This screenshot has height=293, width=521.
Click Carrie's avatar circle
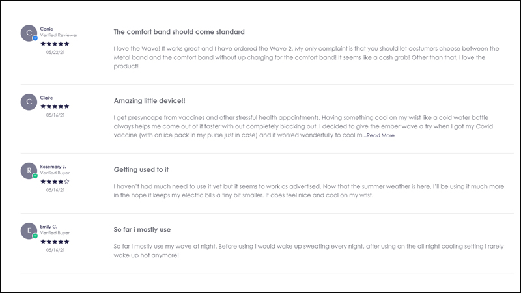click(29, 33)
